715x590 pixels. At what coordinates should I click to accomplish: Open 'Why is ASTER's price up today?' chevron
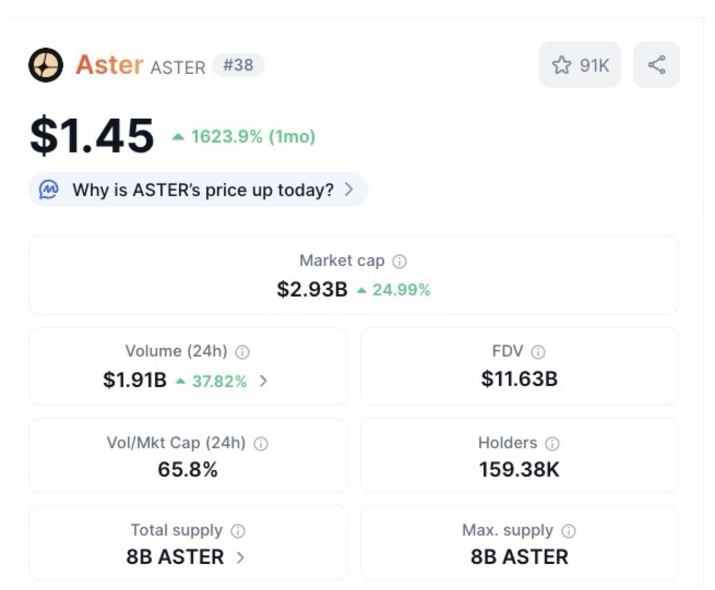350,189
